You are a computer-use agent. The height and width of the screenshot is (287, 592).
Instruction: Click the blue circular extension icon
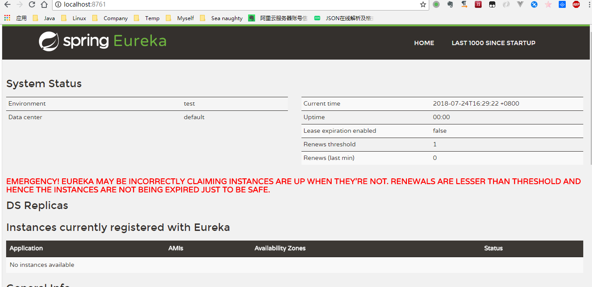click(x=534, y=4)
